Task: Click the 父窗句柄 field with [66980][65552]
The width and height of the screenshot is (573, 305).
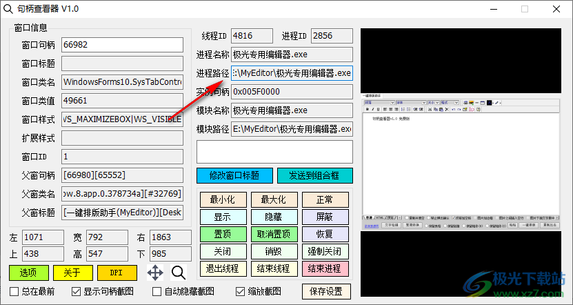Action: coord(123,175)
